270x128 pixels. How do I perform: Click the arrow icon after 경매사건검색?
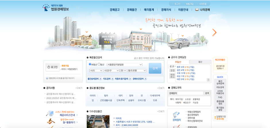click(x=146, y=79)
